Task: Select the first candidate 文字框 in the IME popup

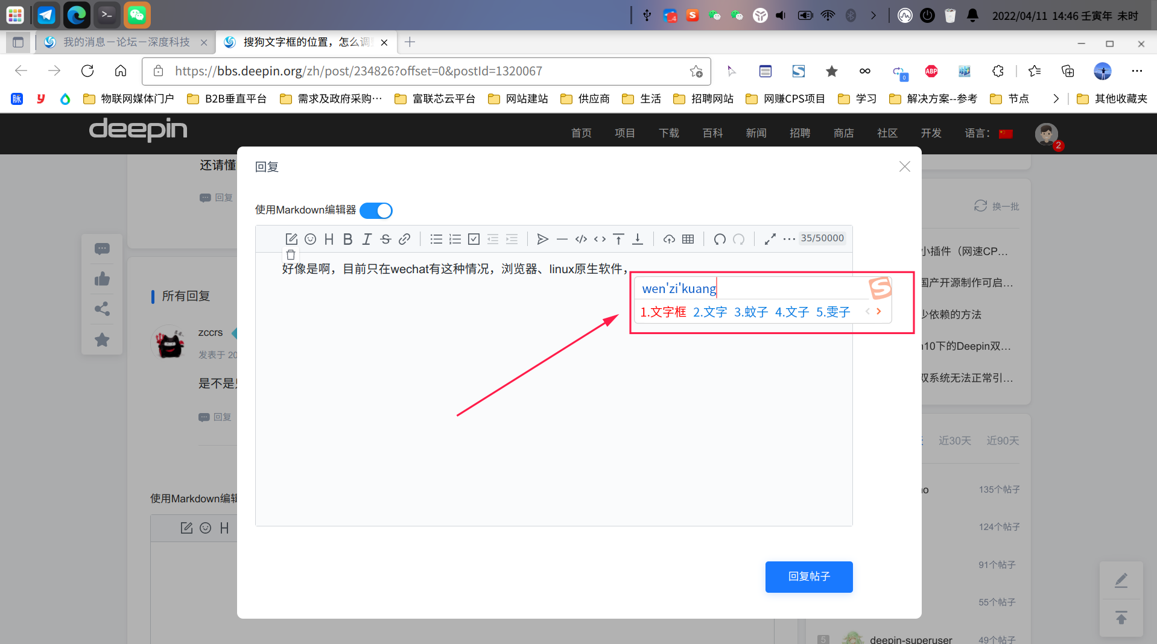Action: 663,312
